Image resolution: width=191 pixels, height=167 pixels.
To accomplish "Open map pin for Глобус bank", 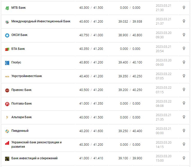I will [x=184, y=62].
